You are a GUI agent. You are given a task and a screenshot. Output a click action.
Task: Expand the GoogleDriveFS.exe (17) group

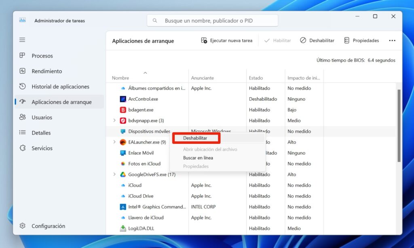[x=114, y=174]
